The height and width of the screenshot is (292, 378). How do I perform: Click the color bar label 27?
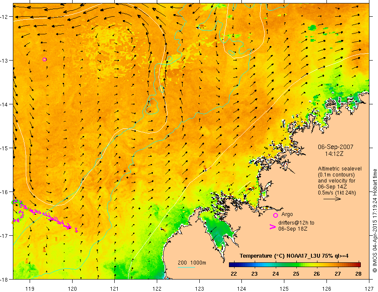[x=338, y=274]
